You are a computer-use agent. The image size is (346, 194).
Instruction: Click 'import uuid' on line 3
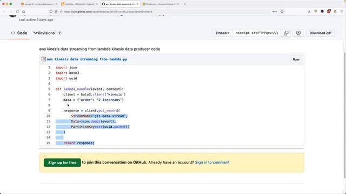(66, 78)
